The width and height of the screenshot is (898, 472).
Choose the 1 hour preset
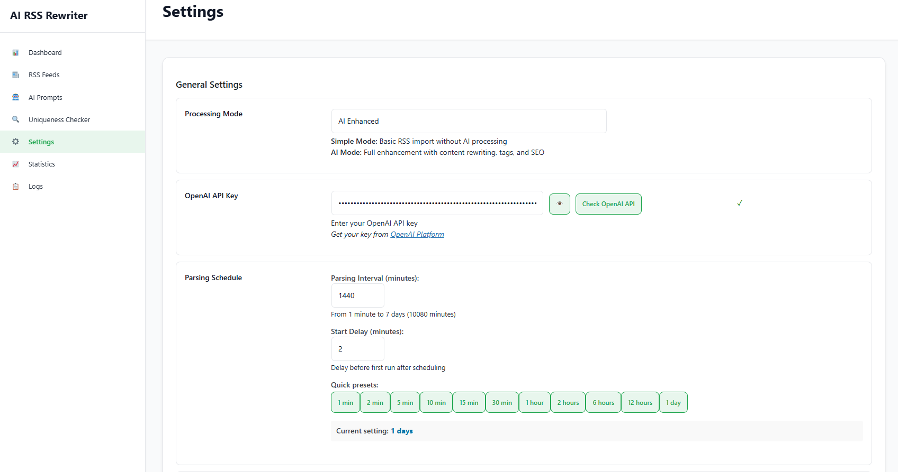[534, 403]
